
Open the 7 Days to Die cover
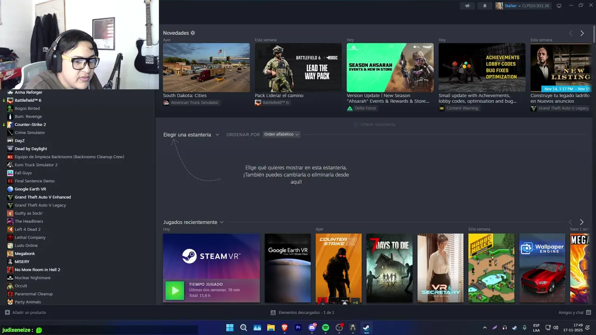coord(389,268)
